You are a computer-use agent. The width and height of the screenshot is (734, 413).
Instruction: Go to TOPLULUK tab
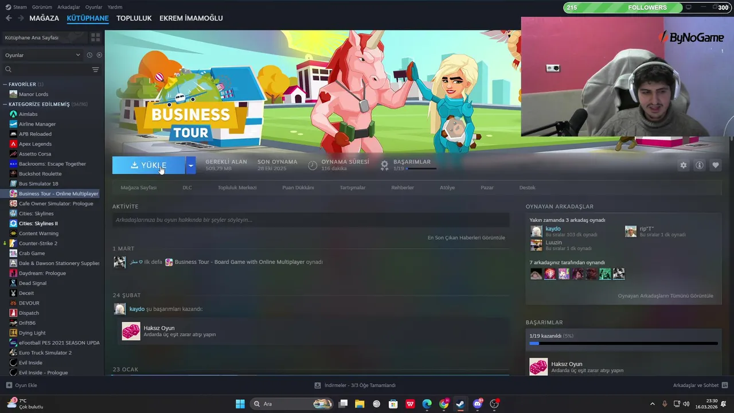tap(134, 18)
